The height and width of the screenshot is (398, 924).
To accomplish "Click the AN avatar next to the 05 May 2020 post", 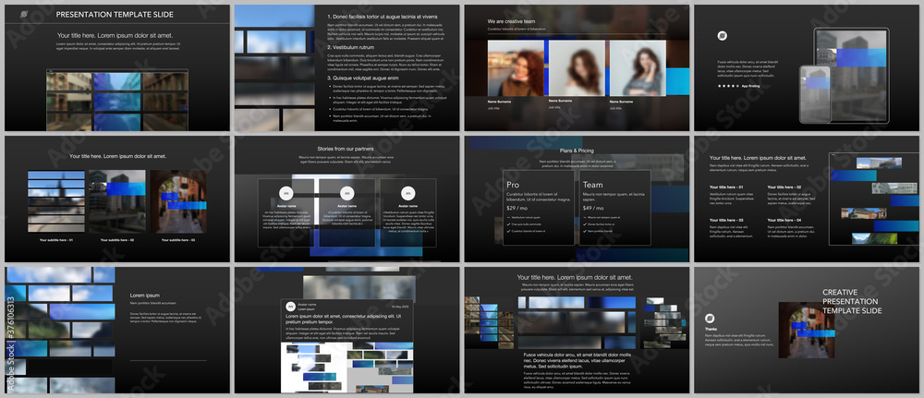I will tap(290, 307).
